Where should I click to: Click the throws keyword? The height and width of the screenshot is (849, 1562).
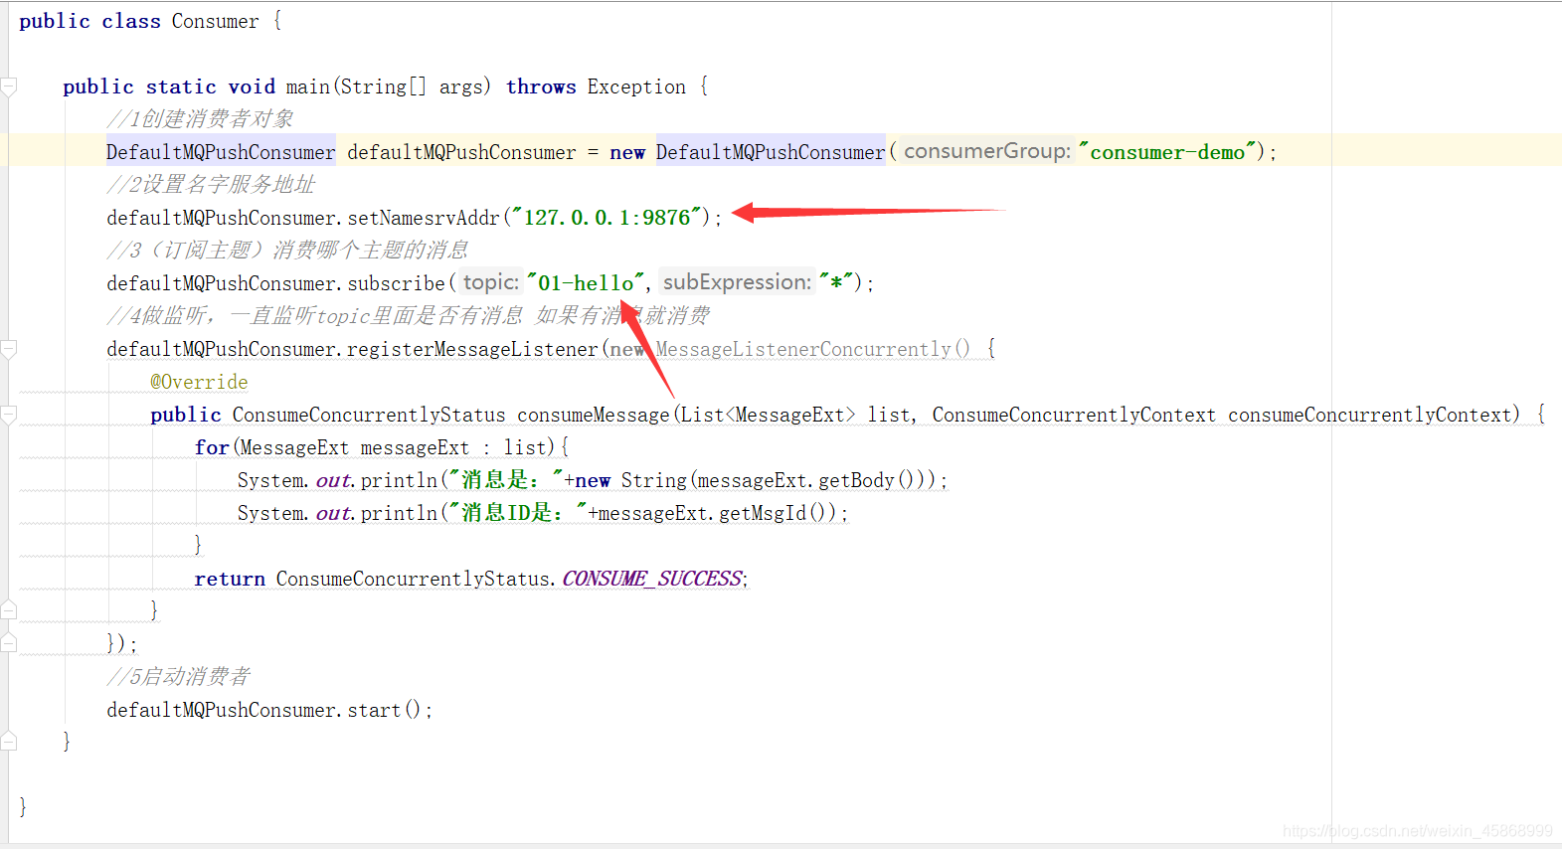tap(541, 86)
